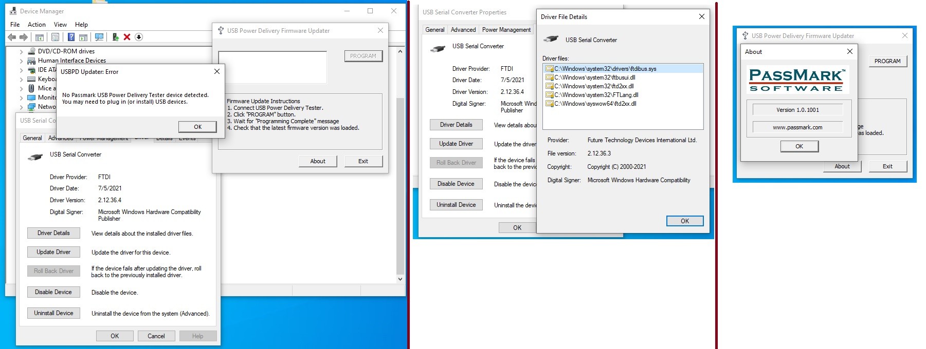Open the Action menu in Device Manager

click(37, 25)
